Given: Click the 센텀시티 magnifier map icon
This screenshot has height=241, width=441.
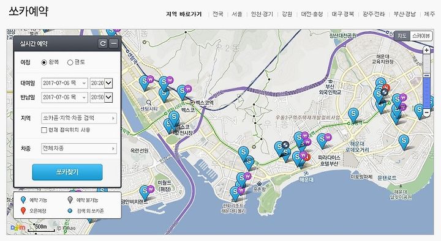Looking at the screenshot, I should (x=149, y=102).
